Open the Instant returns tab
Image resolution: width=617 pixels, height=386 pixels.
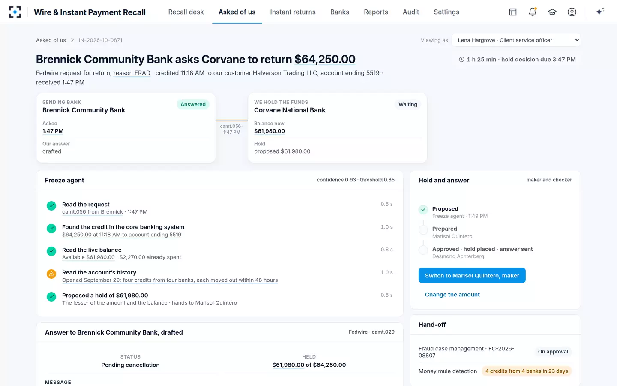click(293, 12)
